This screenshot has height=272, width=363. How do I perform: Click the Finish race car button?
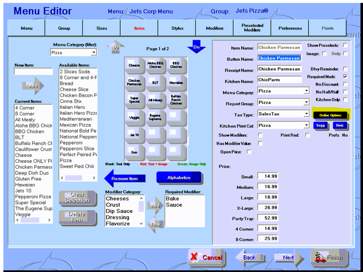[329, 258]
